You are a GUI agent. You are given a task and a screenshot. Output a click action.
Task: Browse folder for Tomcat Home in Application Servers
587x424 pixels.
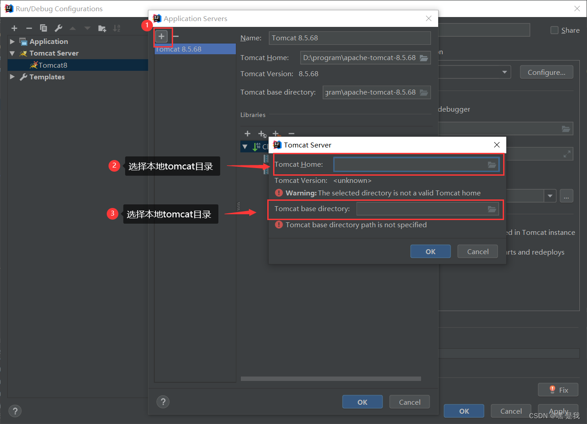tap(424, 58)
